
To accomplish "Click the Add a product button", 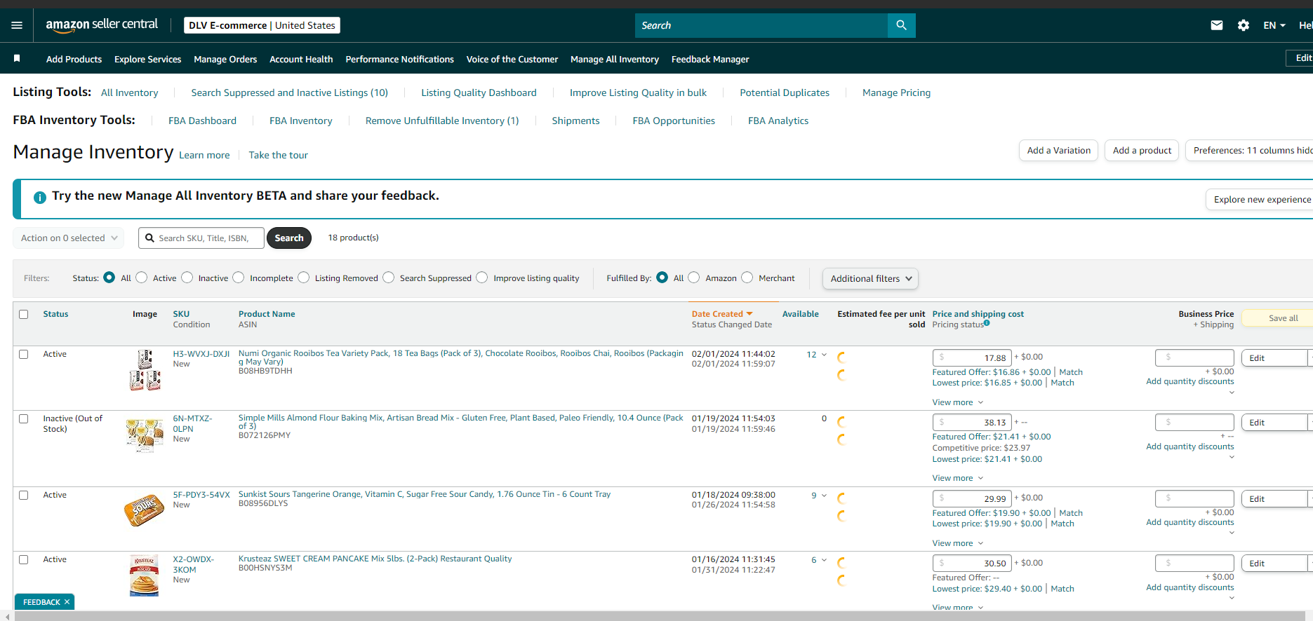I will [1142, 151].
